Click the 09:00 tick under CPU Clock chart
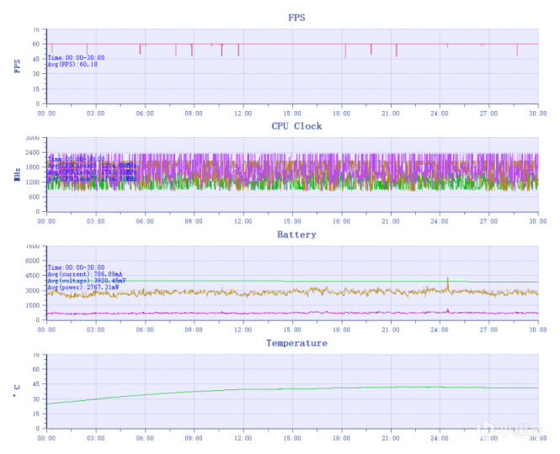Viewport: 560px width, 454px height. point(194,221)
